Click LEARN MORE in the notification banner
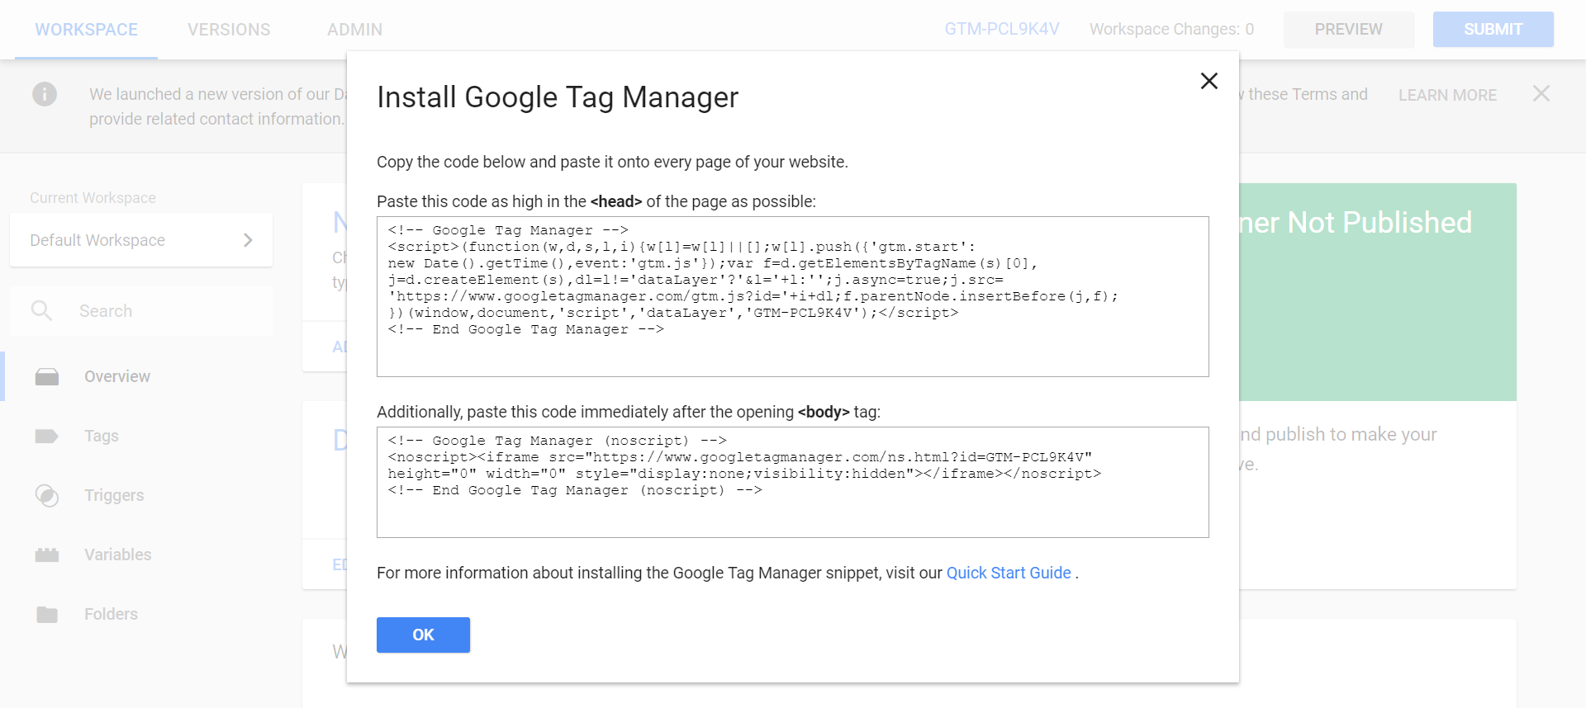 [1447, 95]
